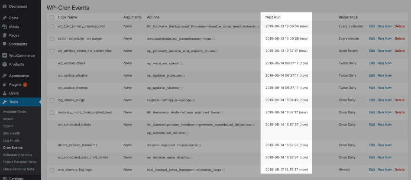Click the Comments speech bubble icon
411x180 pixels.
point(4,44)
